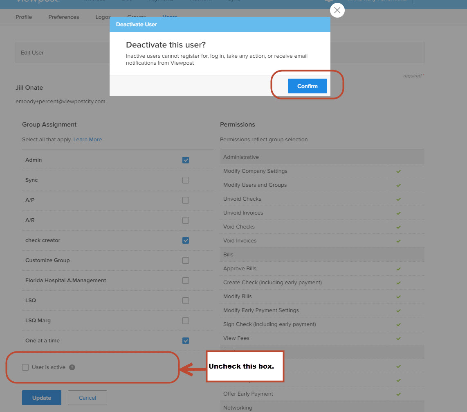Click the Modify Users and Groups row

(322, 185)
